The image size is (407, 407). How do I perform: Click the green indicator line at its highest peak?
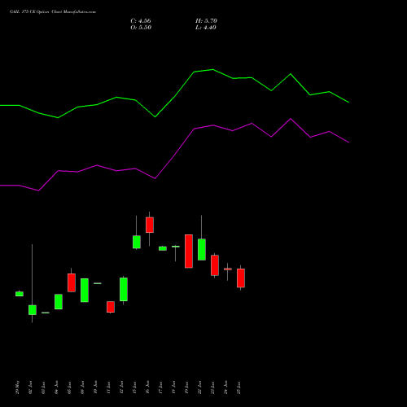pos(213,69)
